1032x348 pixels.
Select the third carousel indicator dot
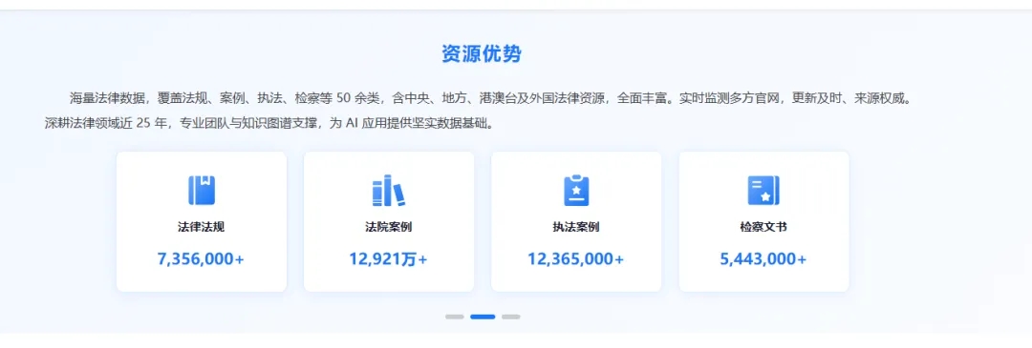[510, 317]
